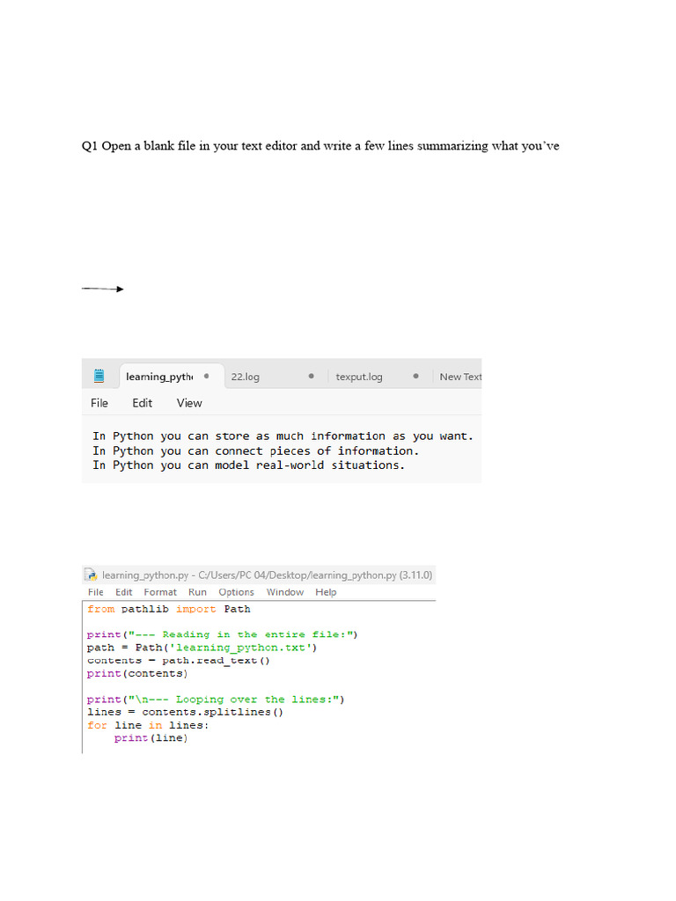Screen dimensions: 676x901
Task: Click the black arrow graphic below the question
Action: [x=103, y=289]
